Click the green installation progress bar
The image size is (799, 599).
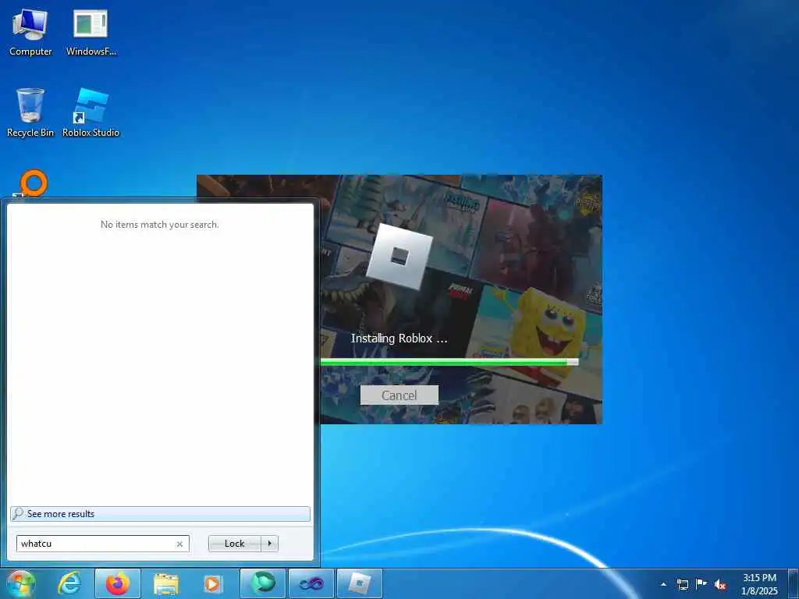click(x=449, y=362)
